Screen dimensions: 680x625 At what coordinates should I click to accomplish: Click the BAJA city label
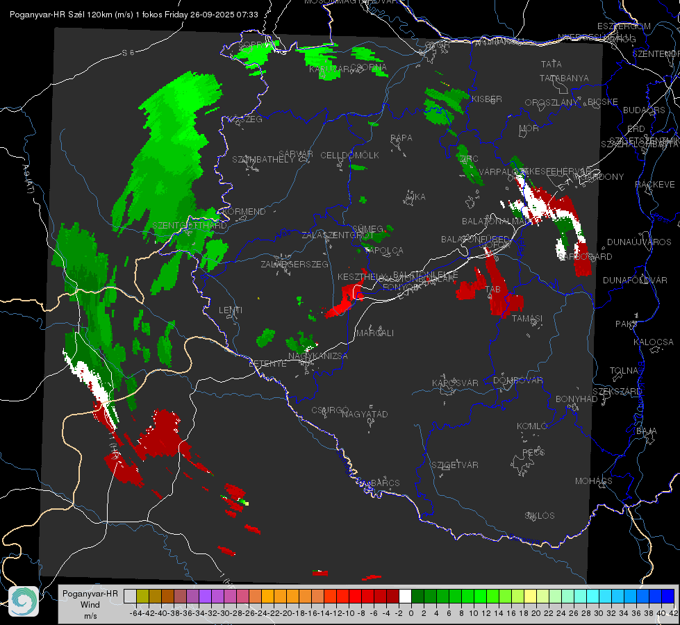click(647, 431)
